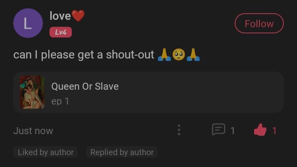Click the Lv4 level badge
This screenshot has height=167, width=297.
coord(61,32)
